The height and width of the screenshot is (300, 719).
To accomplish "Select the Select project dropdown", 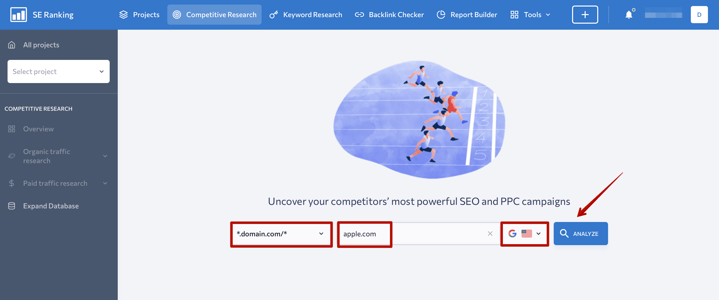I will tap(58, 71).
